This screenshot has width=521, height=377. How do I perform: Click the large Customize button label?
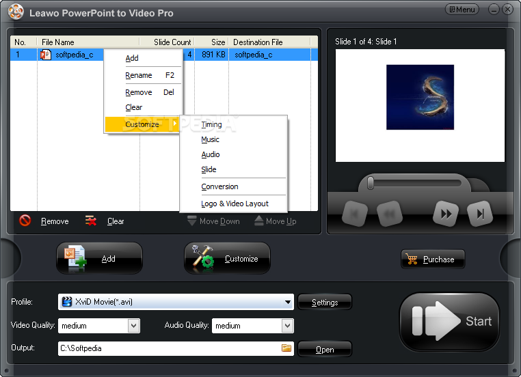click(x=241, y=259)
